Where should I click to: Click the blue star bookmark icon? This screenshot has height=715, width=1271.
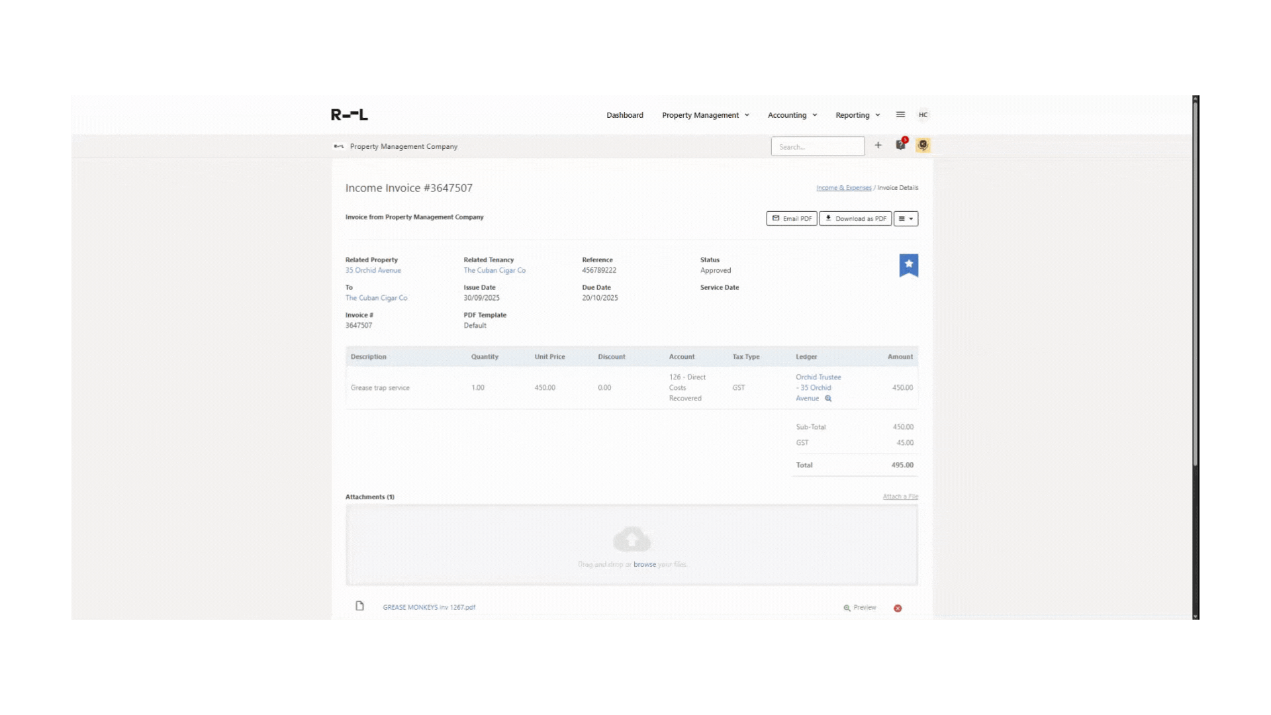[x=908, y=265]
